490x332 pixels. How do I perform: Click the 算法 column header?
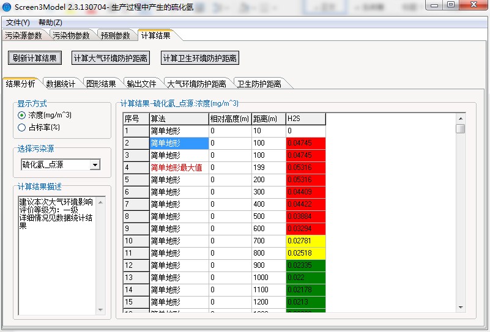point(179,119)
